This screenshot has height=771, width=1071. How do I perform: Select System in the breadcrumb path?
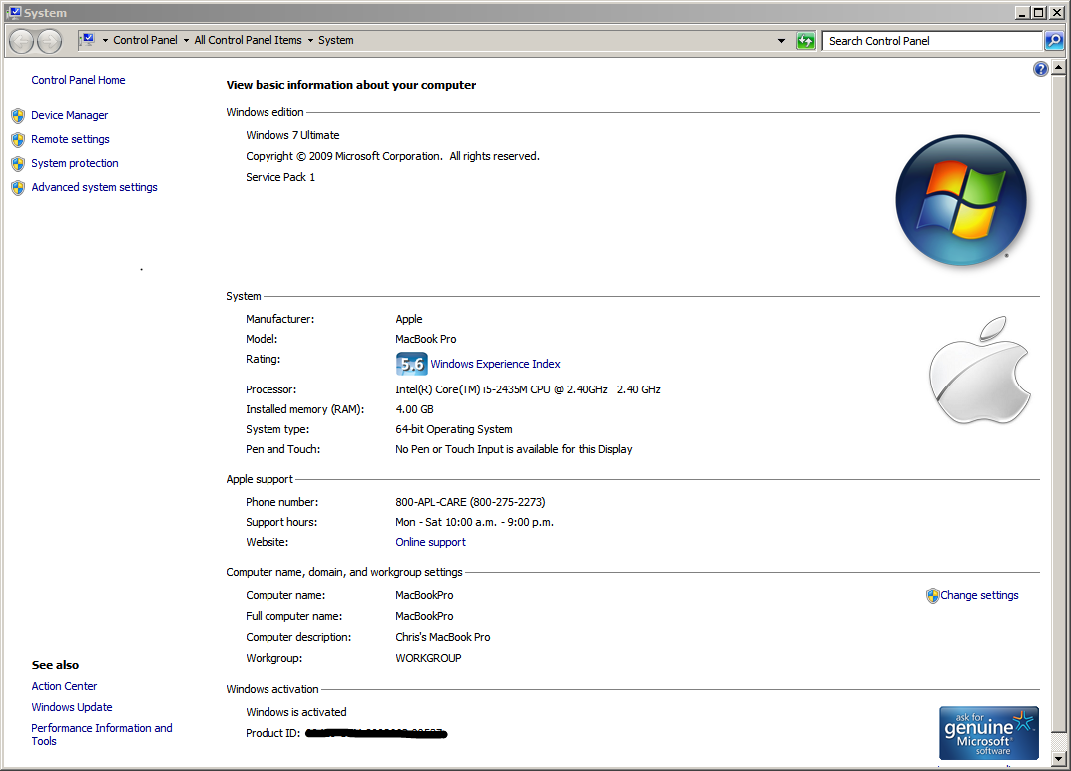(x=336, y=40)
